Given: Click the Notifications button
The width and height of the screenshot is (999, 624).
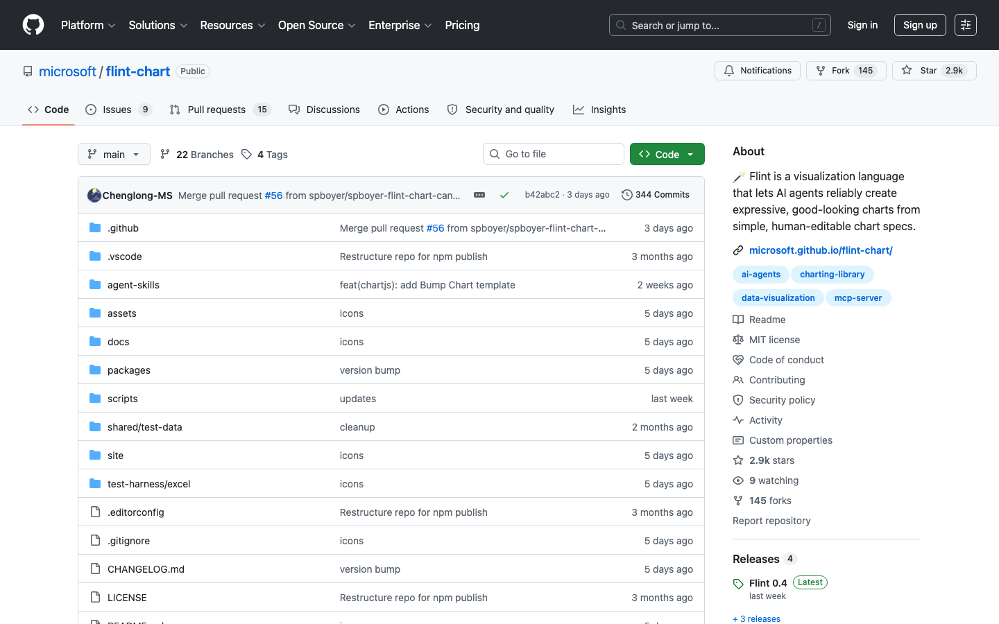Looking at the screenshot, I should [x=758, y=71].
